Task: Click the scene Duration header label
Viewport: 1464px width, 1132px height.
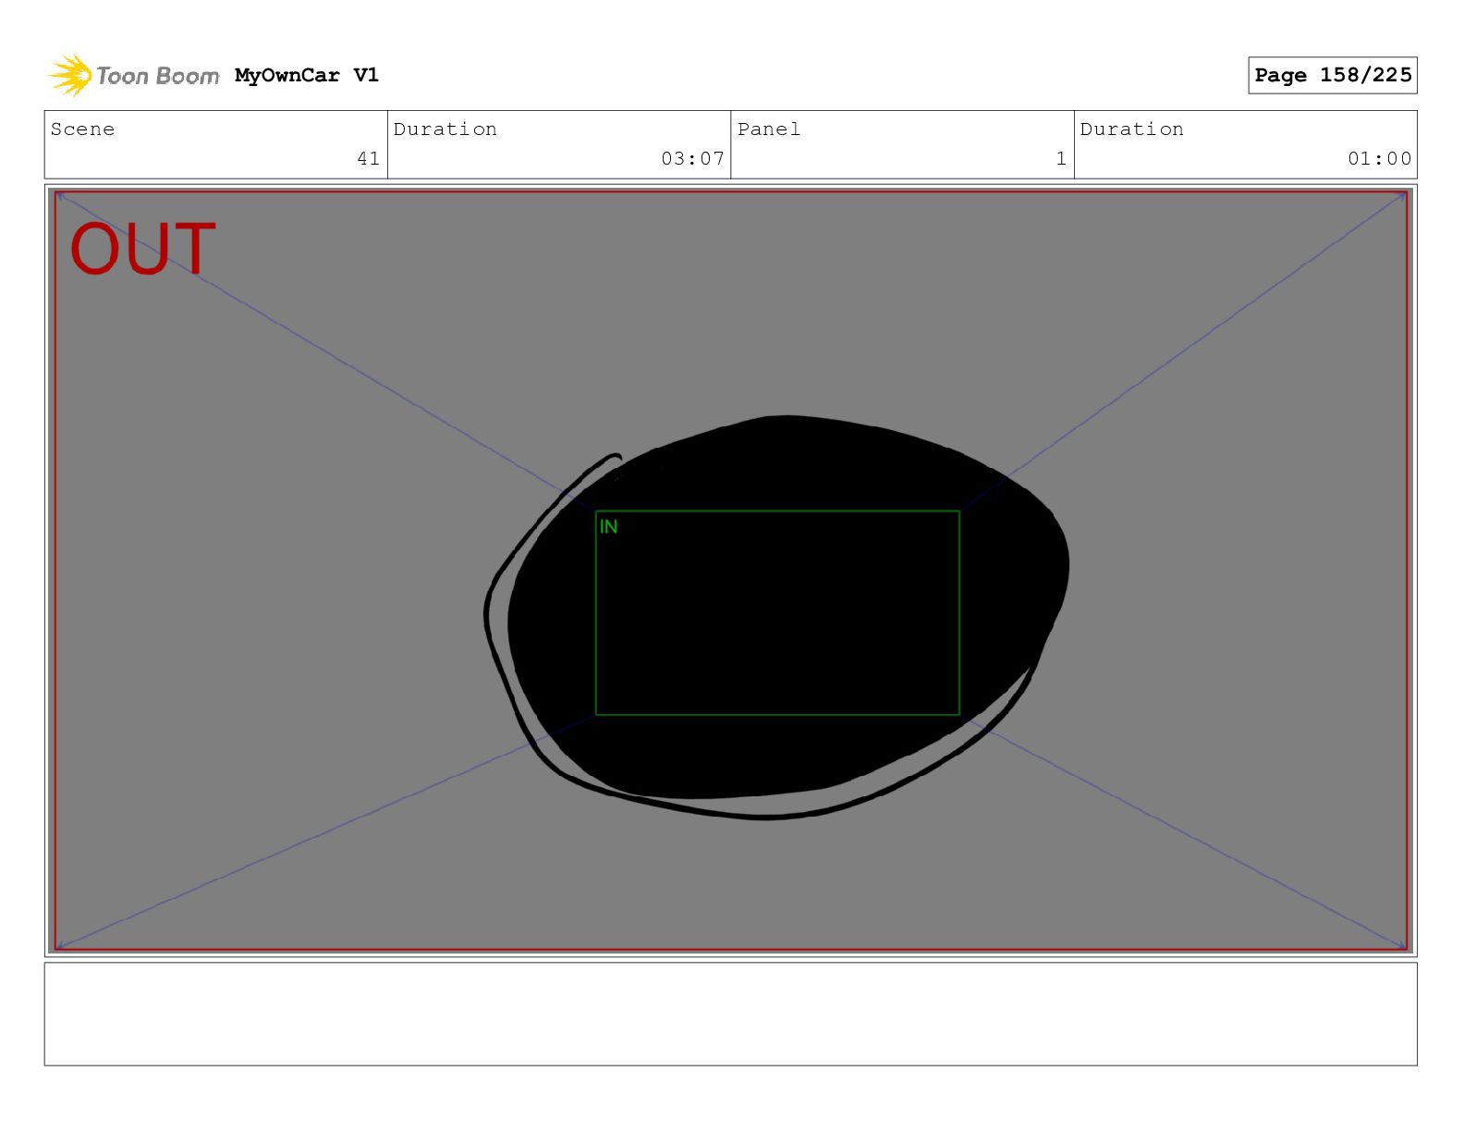Action: [445, 129]
